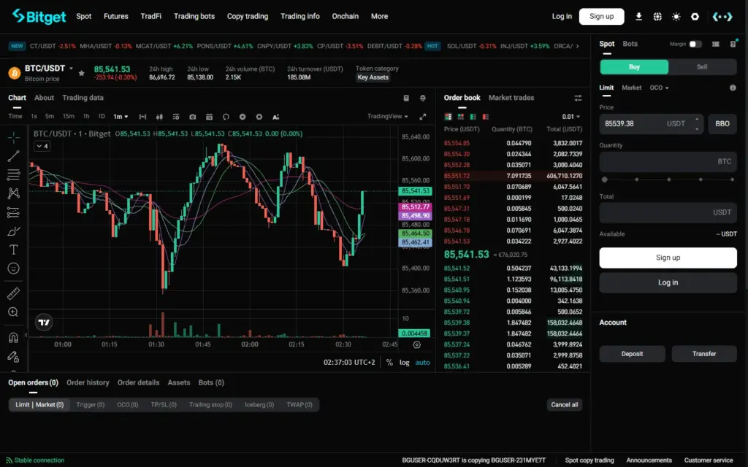Click the Sign up button in header
Viewport: 748px width, 467px height.
602,16
